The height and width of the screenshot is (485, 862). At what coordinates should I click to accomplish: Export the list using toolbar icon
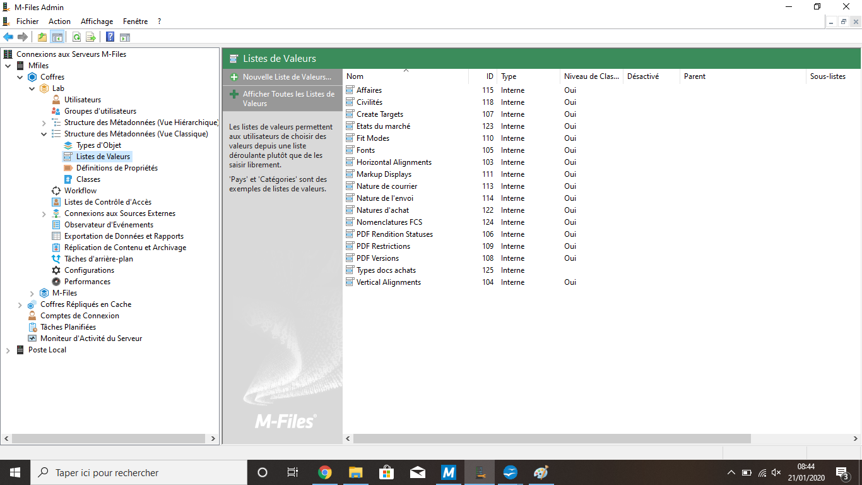[91, 37]
